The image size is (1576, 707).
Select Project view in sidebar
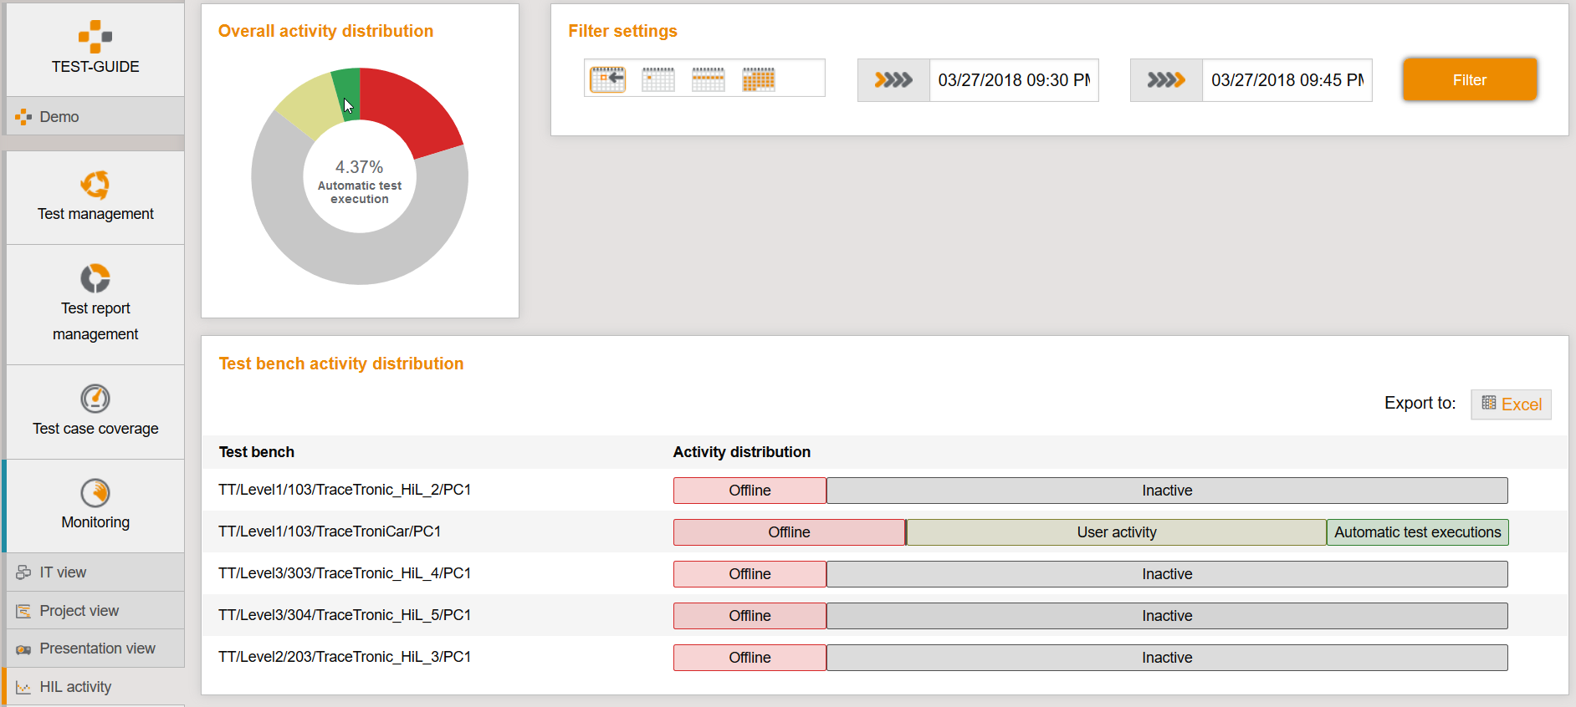[x=95, y=611]
